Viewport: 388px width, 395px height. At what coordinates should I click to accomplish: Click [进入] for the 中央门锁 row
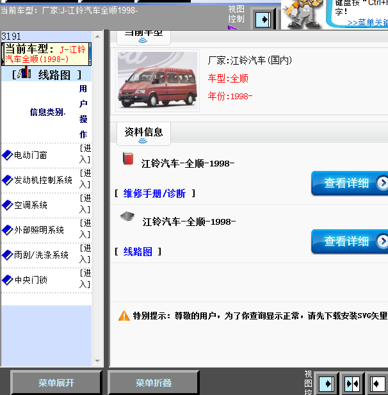(85, 278)
